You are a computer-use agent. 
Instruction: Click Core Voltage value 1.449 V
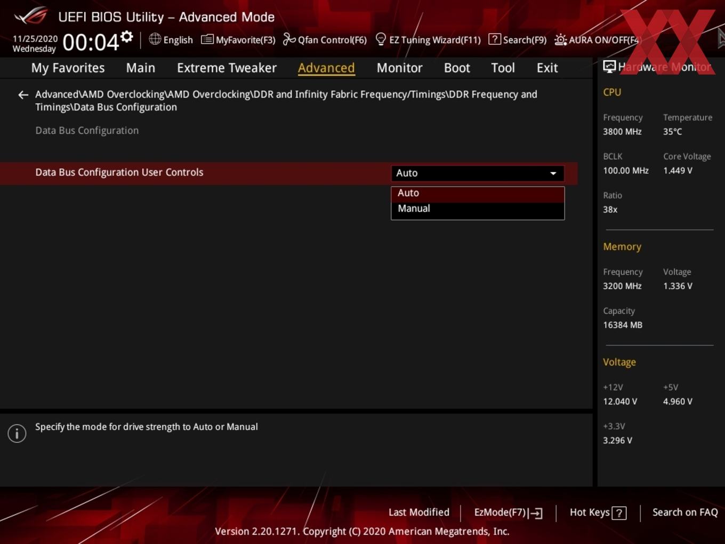(678, 171)
